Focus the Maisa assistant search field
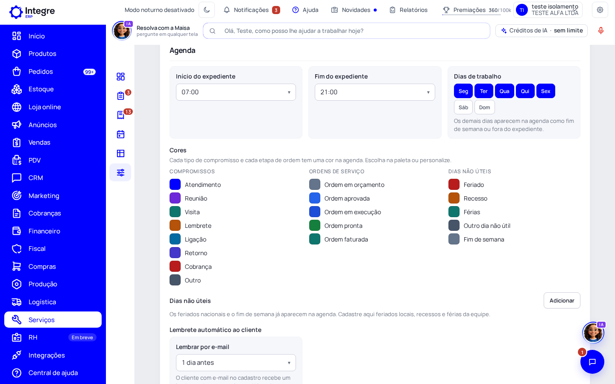This screenshot has width=615, height=384. coord(346,31)
